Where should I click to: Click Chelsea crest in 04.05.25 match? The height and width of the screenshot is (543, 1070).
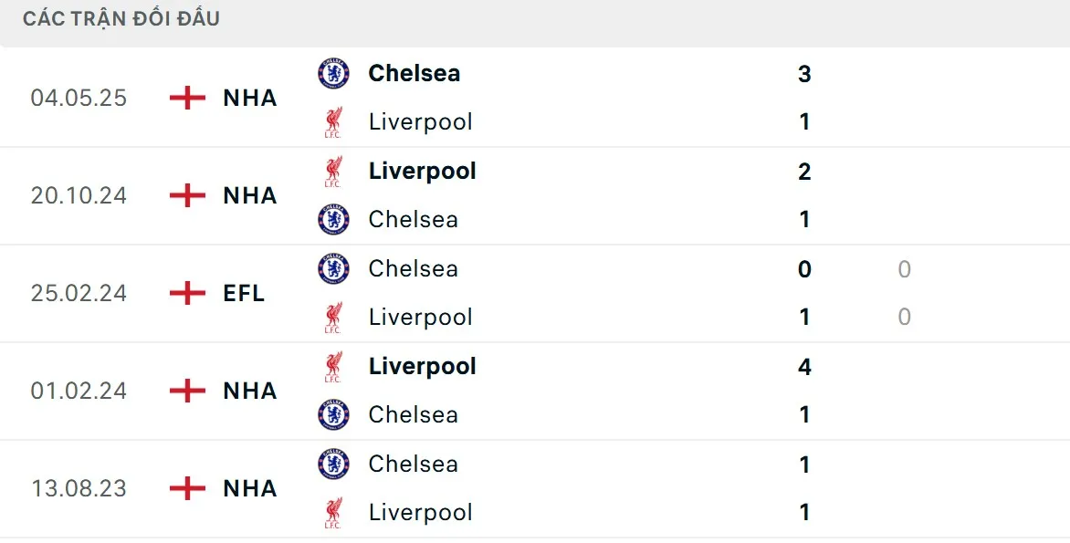(333, 73)
